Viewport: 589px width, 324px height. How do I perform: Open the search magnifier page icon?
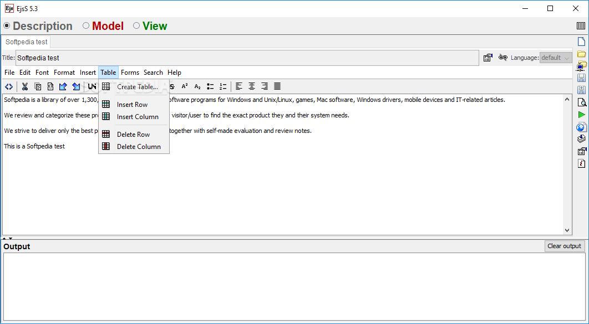click(x=581, y=102)
